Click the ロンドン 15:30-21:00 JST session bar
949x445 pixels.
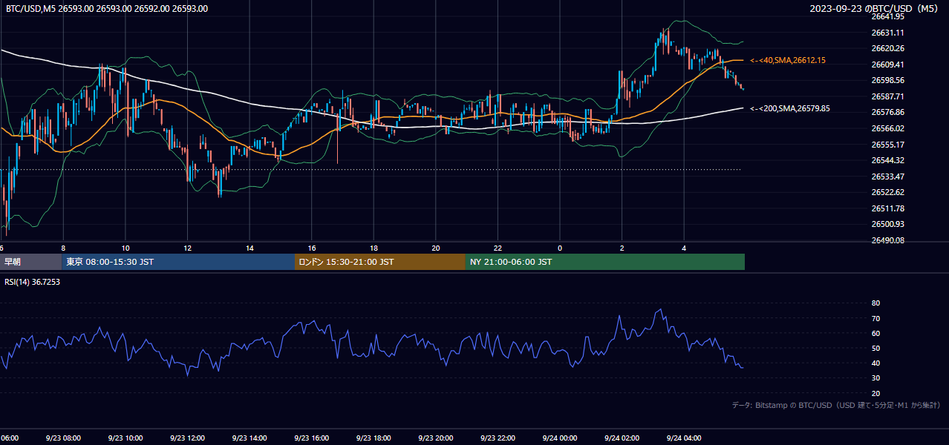pyautogui.click(x=380, y=262)
